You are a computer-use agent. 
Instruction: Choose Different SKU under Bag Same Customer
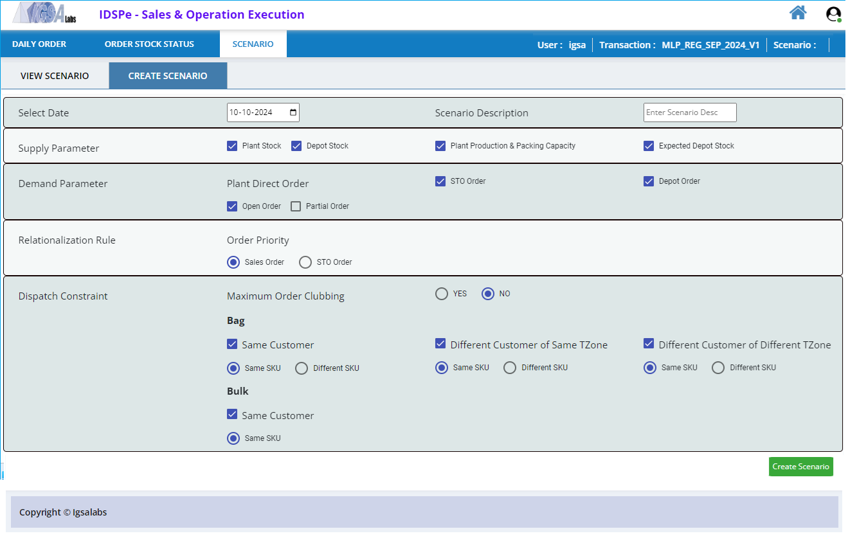click(x=302, y=368)
